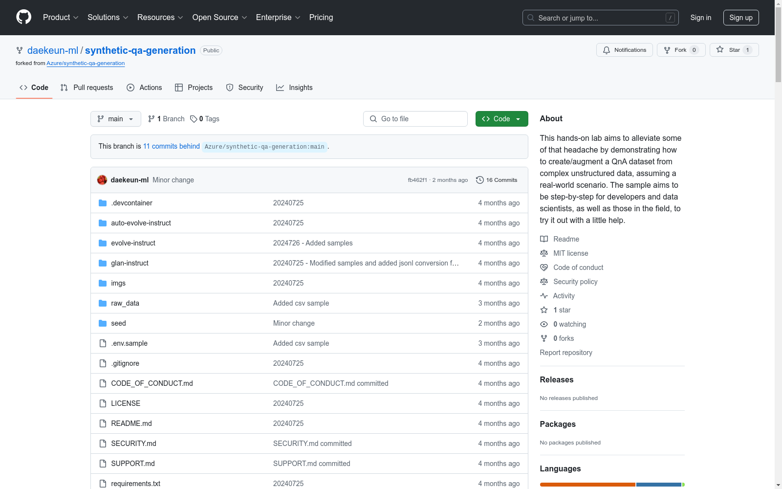Open the Insights tab
The height and width of the screenshot is (489, 782).
[294, 88]
